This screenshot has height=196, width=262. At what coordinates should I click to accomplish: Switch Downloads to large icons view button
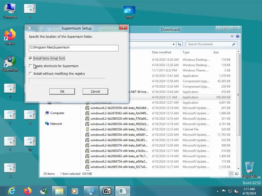(237, 174)
